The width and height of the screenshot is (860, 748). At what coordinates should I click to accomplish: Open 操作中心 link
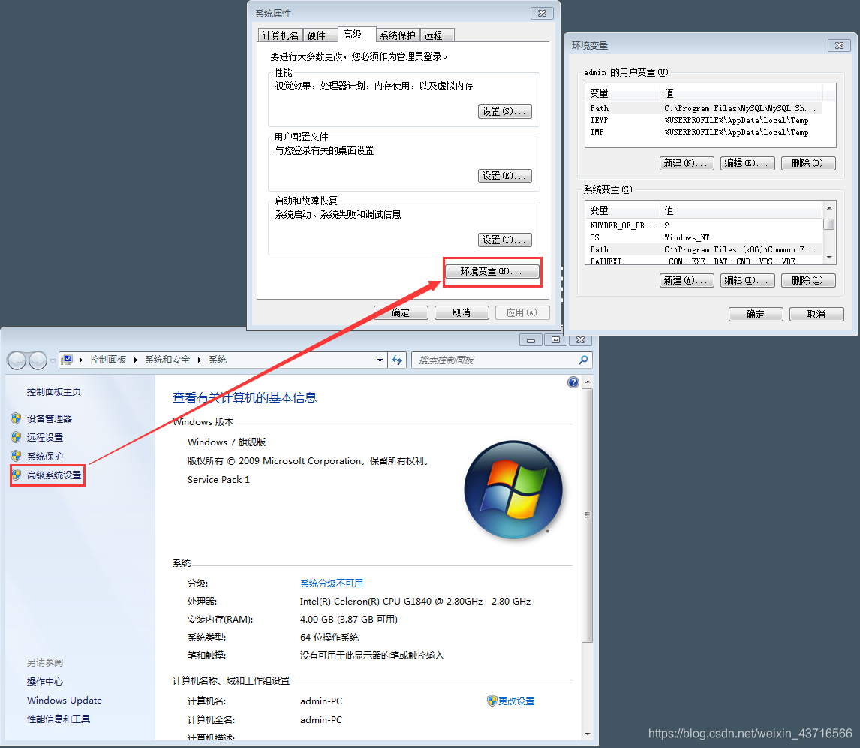click(45, 682)
